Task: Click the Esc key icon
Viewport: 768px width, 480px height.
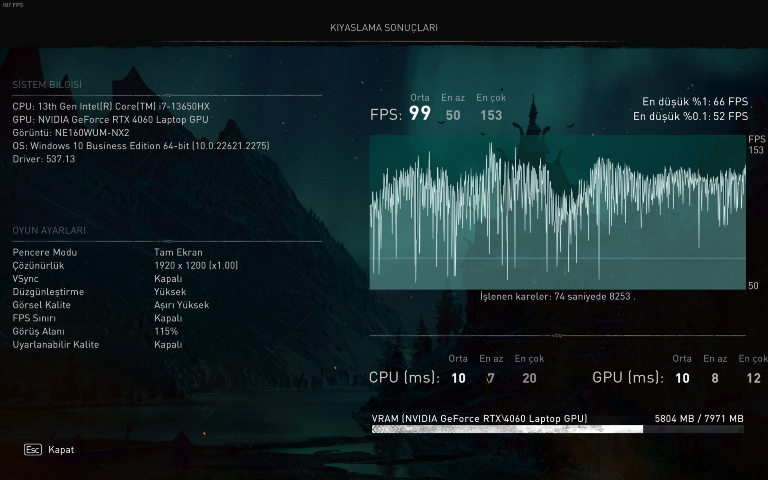Action: 33,450
